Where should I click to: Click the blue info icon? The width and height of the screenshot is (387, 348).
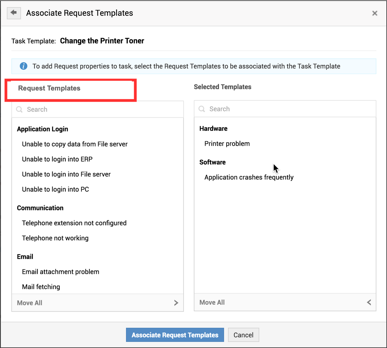(23, 66)
